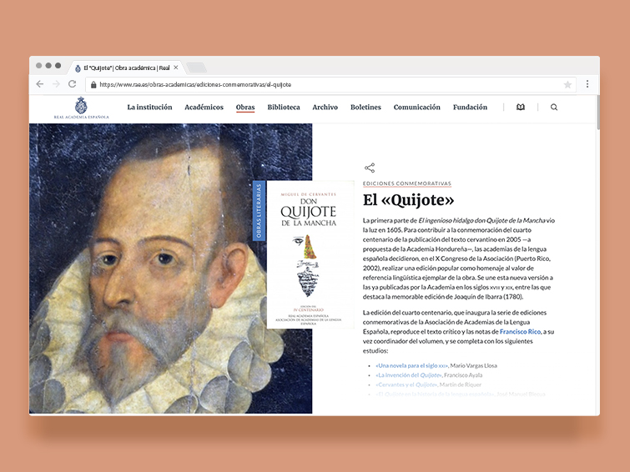Open the Boletines menu
630x472 pixels.
tap(365, 108)
